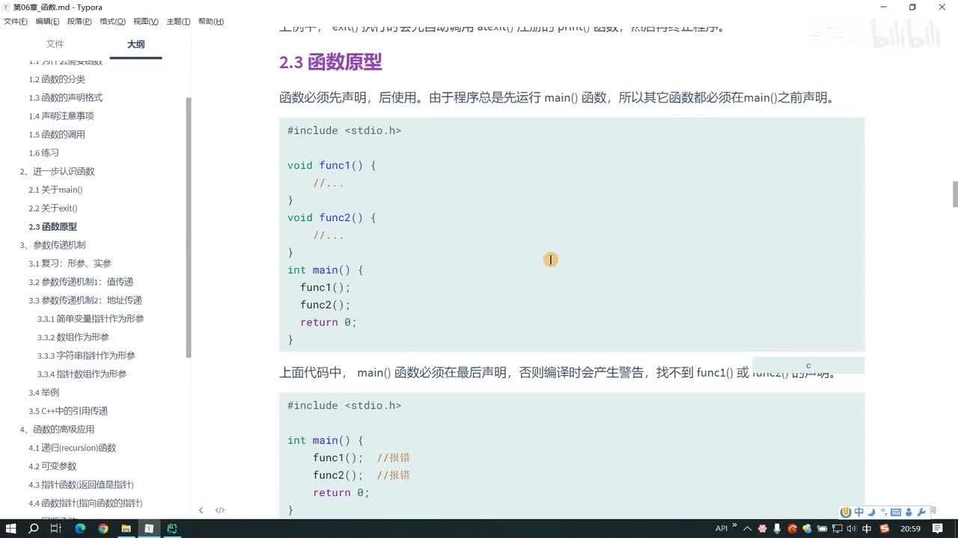
Task: Click the document vertical scrollbar thumb
Action: (955, 194)
